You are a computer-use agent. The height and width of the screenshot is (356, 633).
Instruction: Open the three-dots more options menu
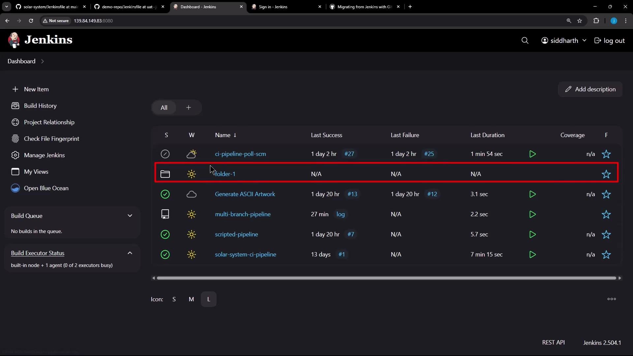click(612, 299)
